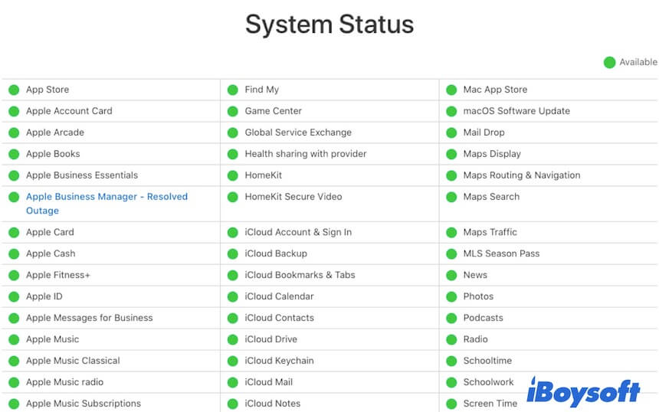Image resolution: width=659 pixels, height=412 pixels.
Task: Select iCloud Keychain label
Action: coord(279,361)
